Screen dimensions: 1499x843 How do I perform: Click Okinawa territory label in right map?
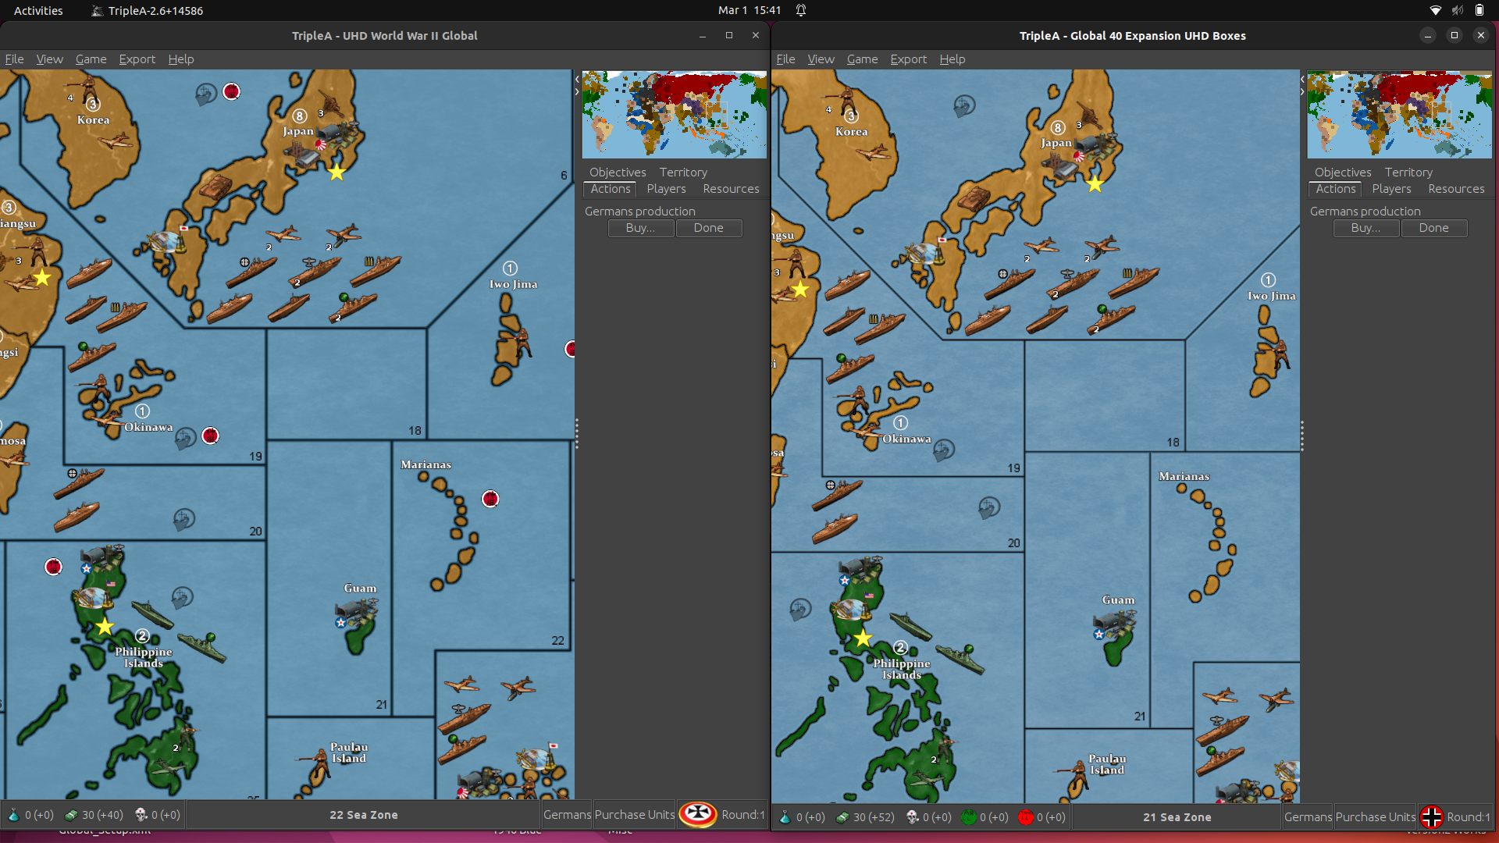point(906,439)
